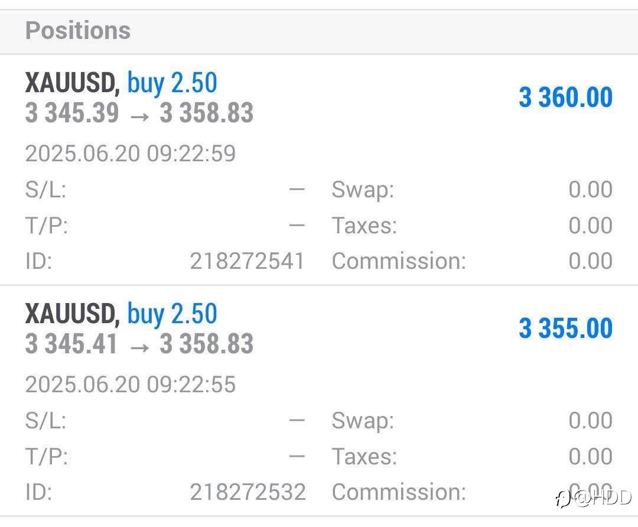Click Swap value of first position
The image size is (638, 527).
590,190
